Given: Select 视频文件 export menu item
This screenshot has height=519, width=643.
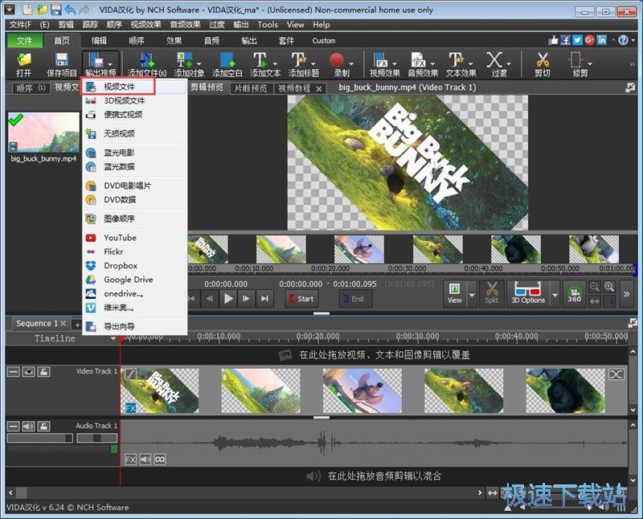Looking at the screenshot, I should [x=134, y=87].
